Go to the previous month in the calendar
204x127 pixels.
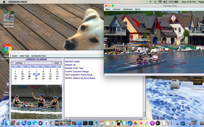[13, 63]
